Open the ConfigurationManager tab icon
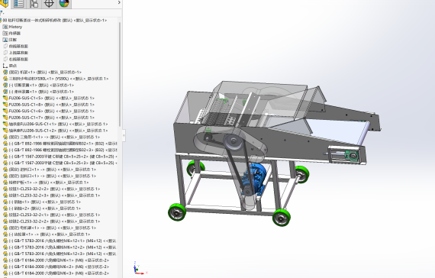This screenshot has height=278, width=435. pyautogui.click(x=34, y=4)
